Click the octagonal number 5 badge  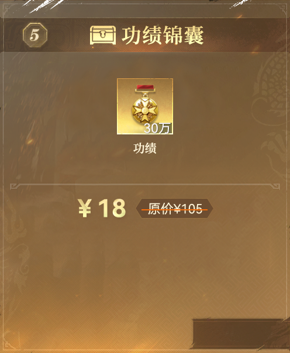pos(35,35)
